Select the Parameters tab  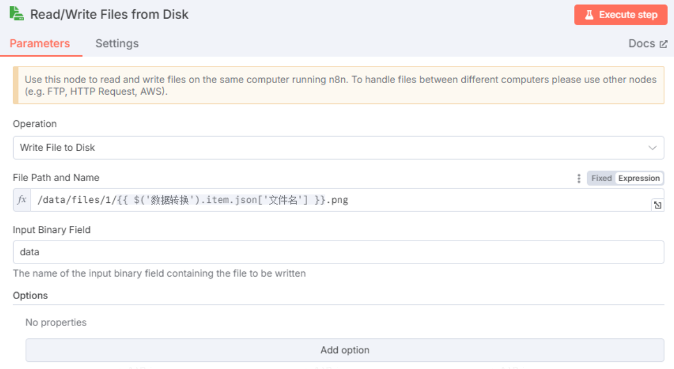click(40, 43)
